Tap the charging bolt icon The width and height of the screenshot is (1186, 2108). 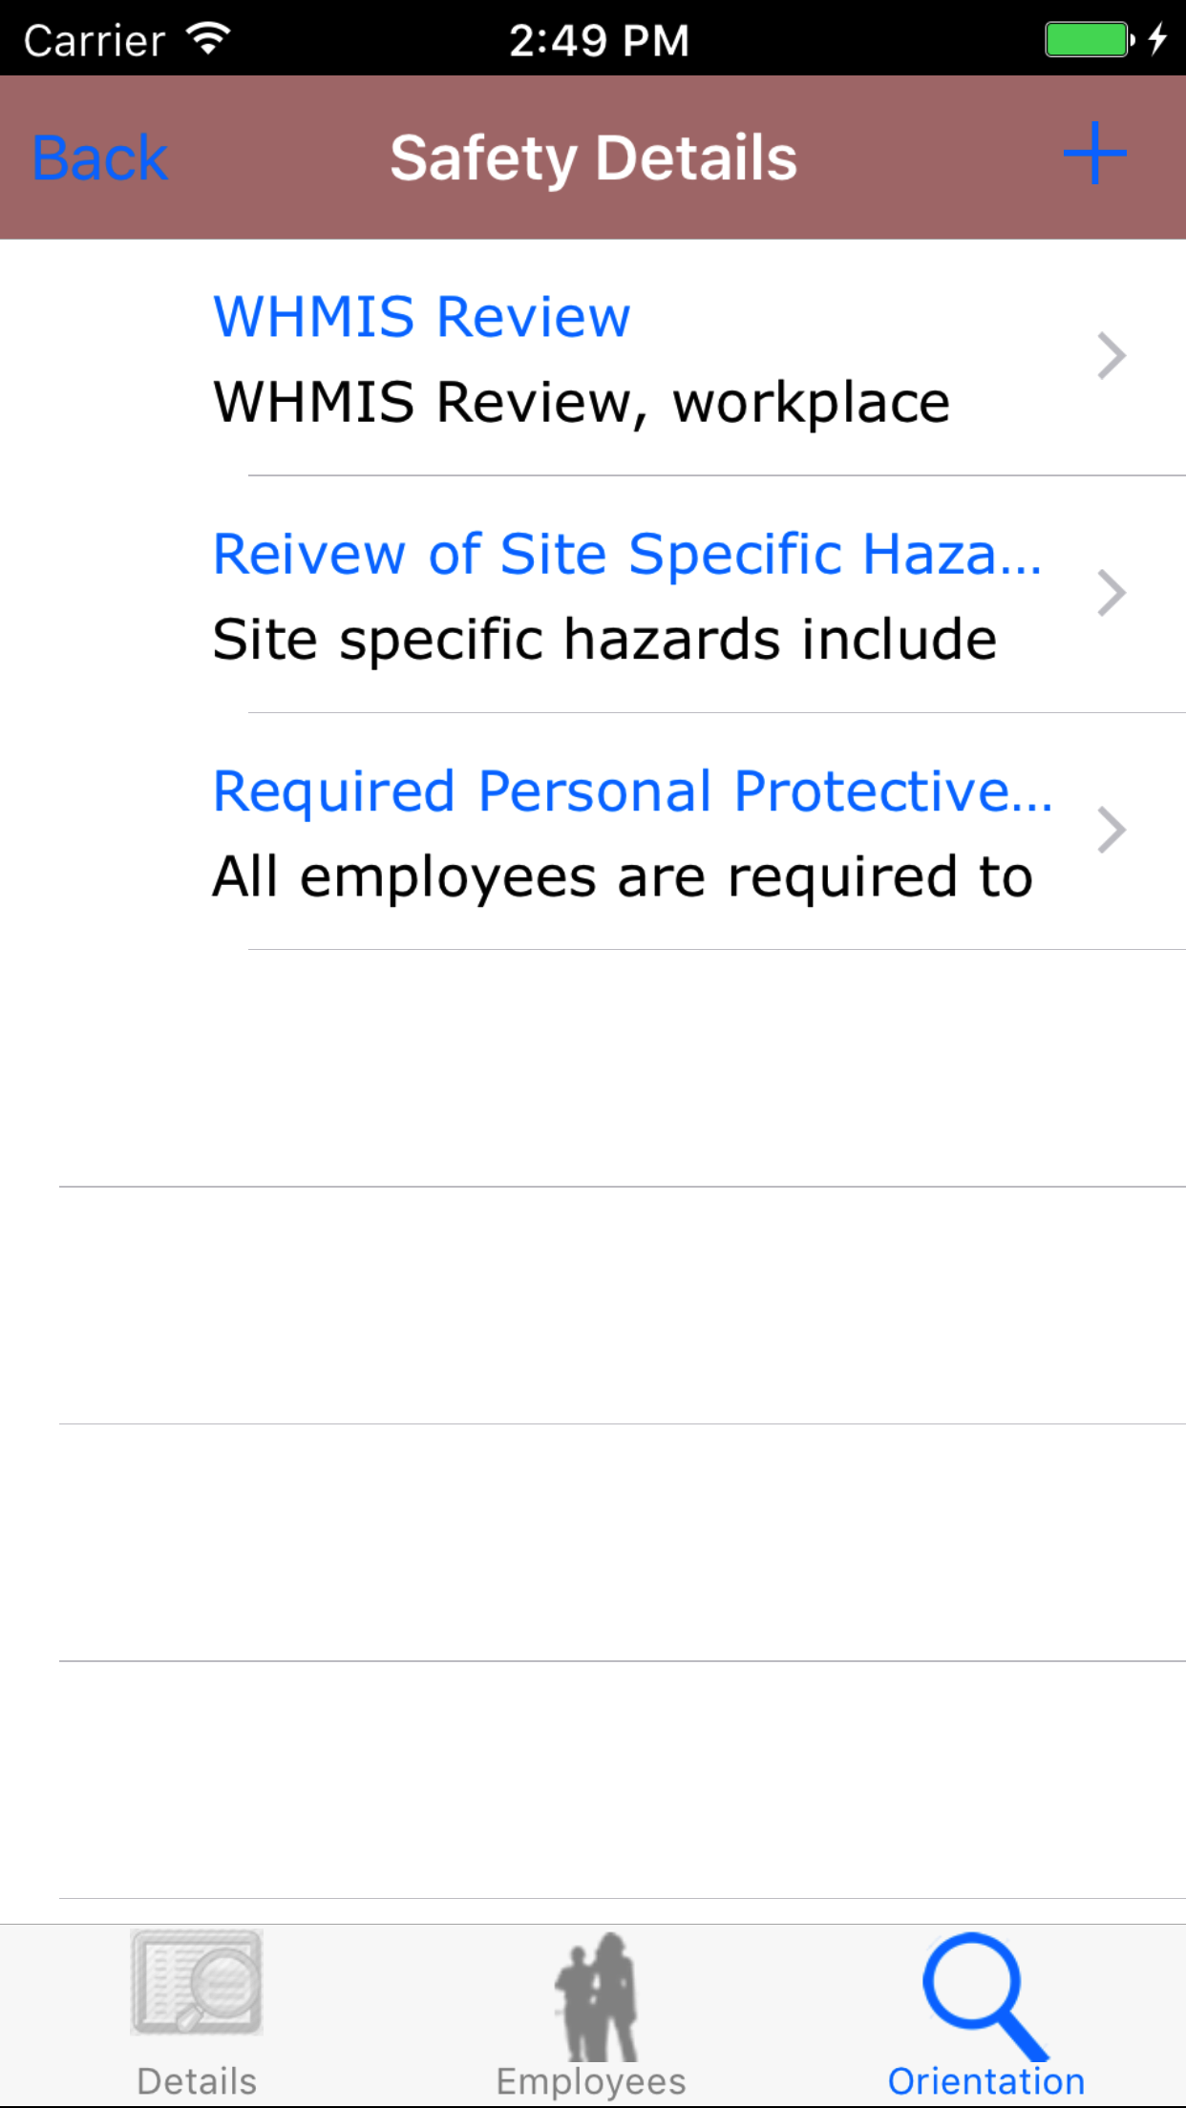pyautogui.click(x=1157, y=39)
